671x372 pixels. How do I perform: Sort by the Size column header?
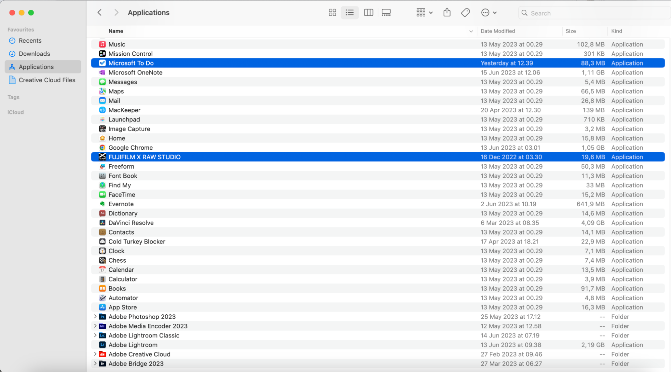(x=570, y=31)
